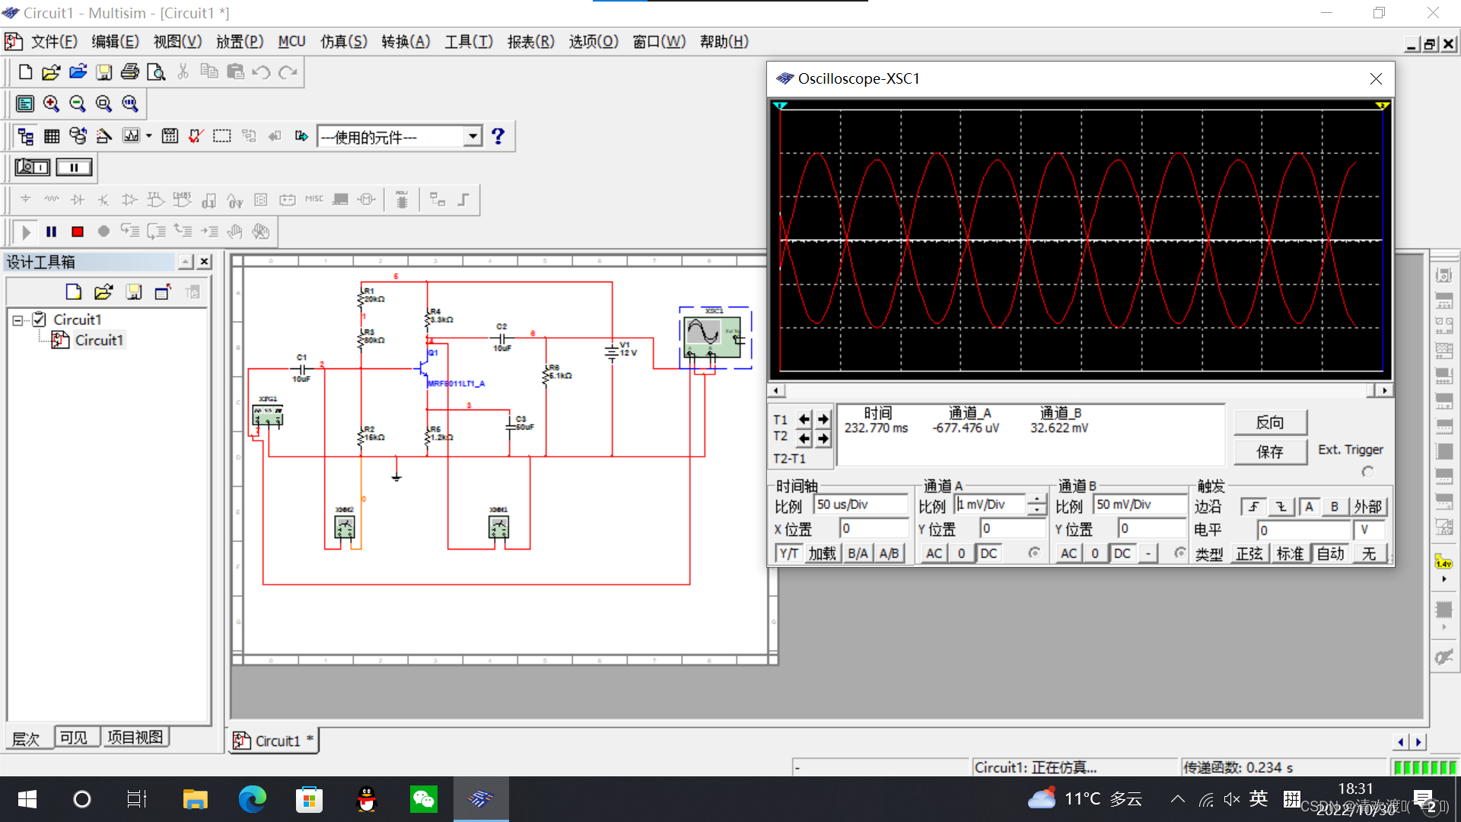Image resolution: width=1461 pixels, height=822 pixels.
Task: Open the Grapher icon
Action: (x=132, y=136)
